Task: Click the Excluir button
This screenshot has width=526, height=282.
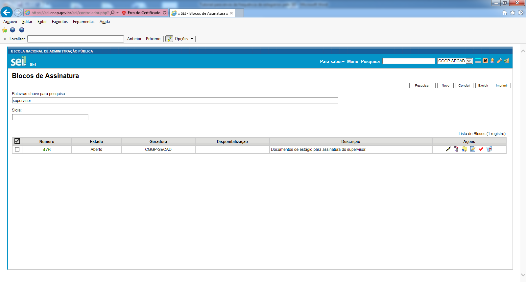Action: (x=483, y=86)
